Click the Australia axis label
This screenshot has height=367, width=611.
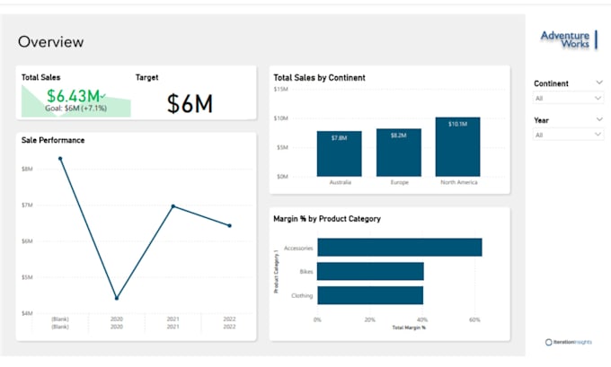tap(341, 182)
